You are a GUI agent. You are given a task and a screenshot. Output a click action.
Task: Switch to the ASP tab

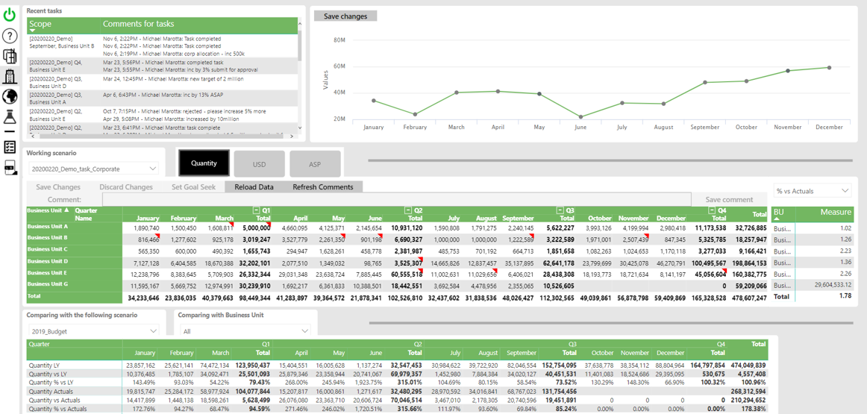coord(315,163)
